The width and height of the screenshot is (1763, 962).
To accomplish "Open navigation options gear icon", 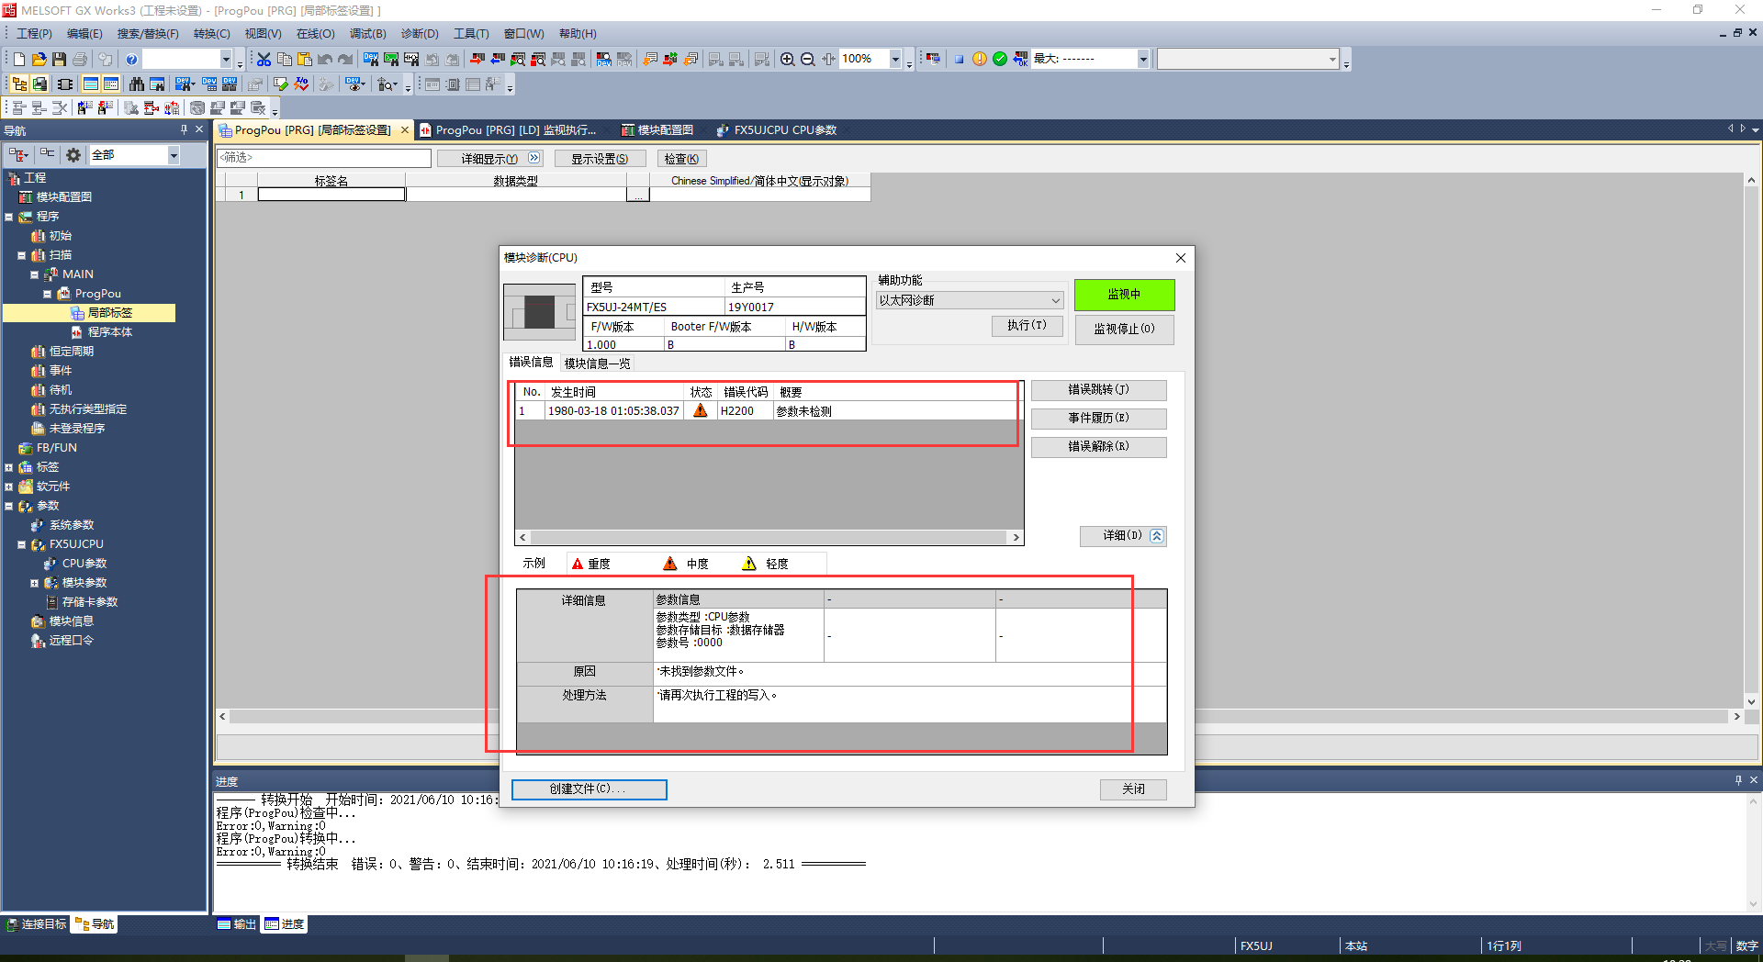I will tap(73, 155).
